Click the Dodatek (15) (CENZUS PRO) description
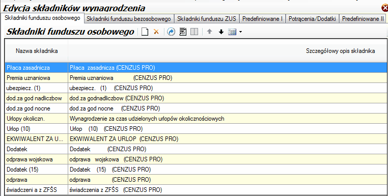 point(228,169)
